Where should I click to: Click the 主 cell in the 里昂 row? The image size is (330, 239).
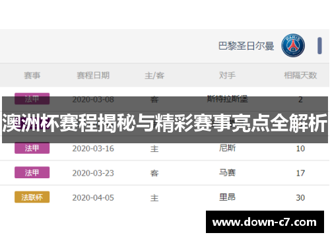[x=154, y=198]
